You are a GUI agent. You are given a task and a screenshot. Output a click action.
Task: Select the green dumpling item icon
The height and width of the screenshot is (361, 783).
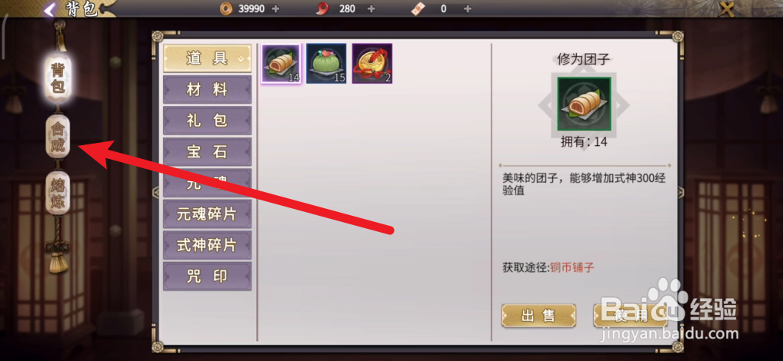pos(326,63)
